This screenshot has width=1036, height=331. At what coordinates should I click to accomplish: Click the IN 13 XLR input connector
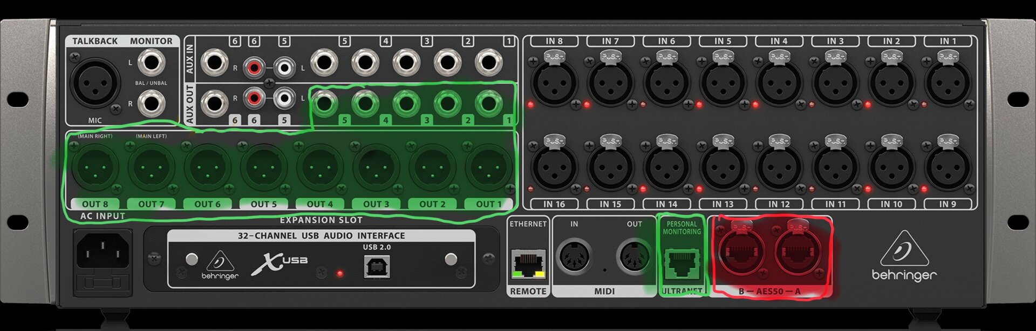click(x=723, y=166)
